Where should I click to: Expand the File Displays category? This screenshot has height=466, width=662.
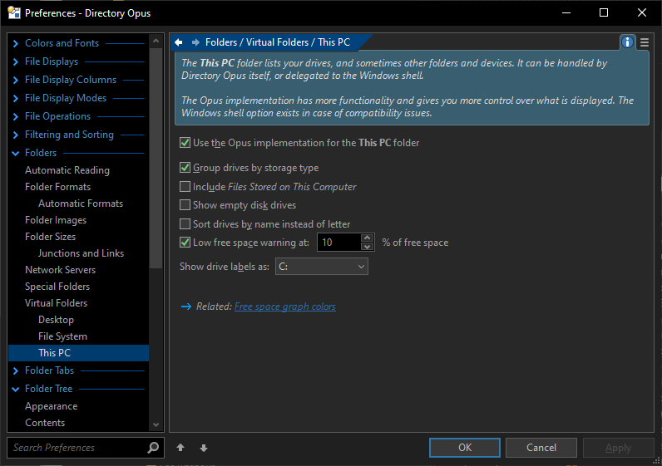(16, 61)
